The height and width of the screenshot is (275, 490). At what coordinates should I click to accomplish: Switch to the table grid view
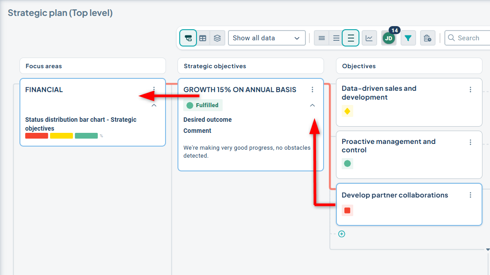click(x=203, y=38)
